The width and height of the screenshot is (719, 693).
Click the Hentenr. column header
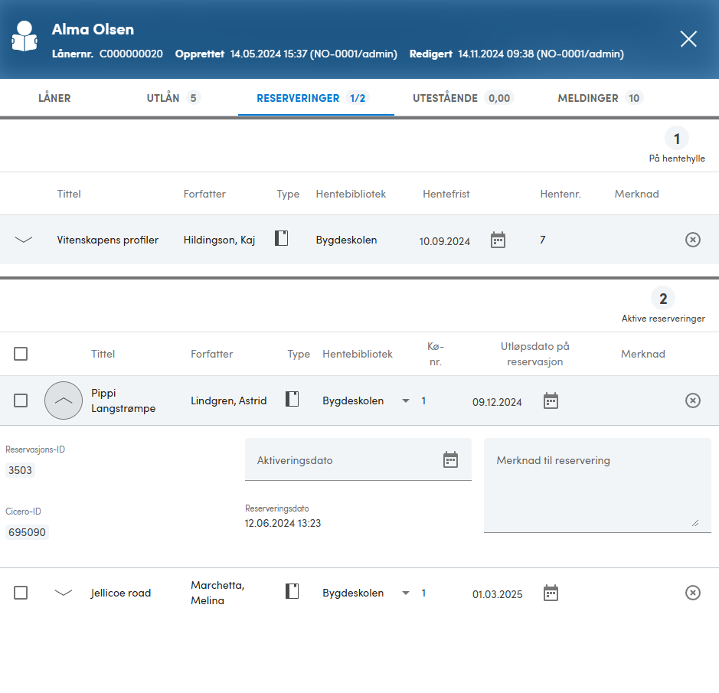[560, 194]
